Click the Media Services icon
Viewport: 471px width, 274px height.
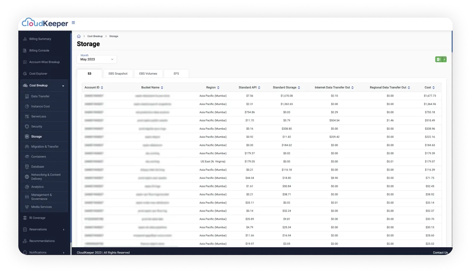tap(27, 207)
